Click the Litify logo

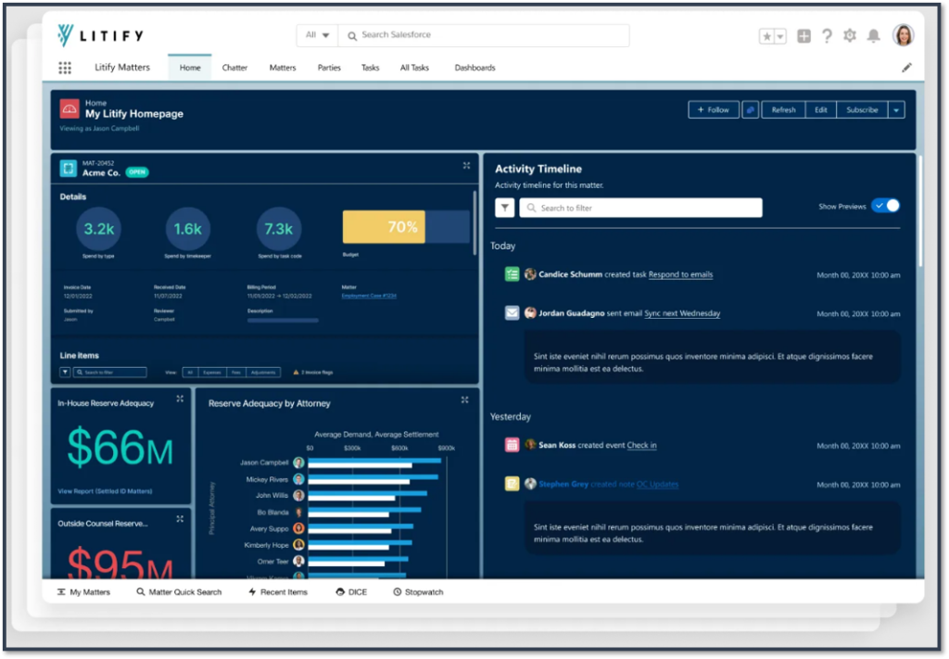tap(100, 36)
